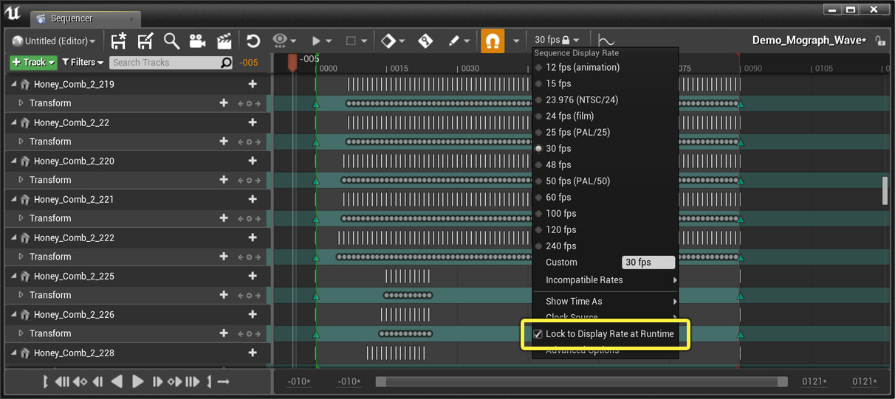Click the Find in Content Browser magnifier icon
Screen dimensions: 895x399
point(171,41)
